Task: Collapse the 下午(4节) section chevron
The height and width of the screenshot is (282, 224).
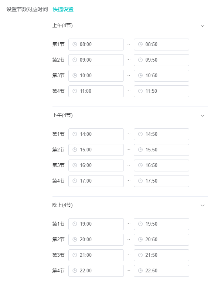Action: point(203,115)
